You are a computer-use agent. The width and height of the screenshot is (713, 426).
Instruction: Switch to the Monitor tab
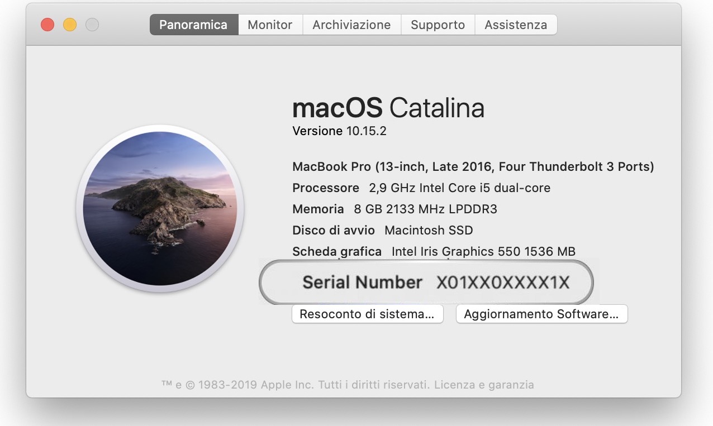click(270, 25)
